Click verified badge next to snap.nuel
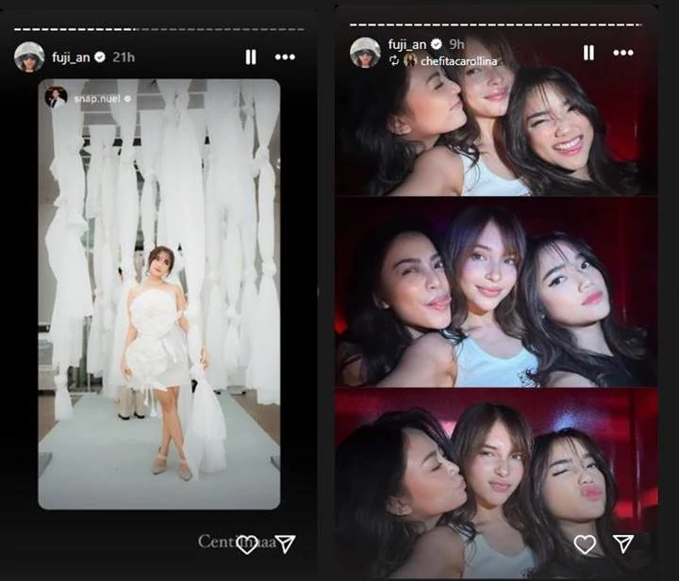The width and height of the screenshot is (679, 581). (x=127, y=99)
